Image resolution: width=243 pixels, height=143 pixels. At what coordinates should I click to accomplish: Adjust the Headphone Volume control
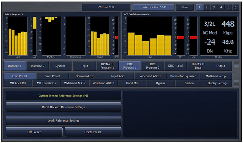pyautogui.click(x=153, y=7)
